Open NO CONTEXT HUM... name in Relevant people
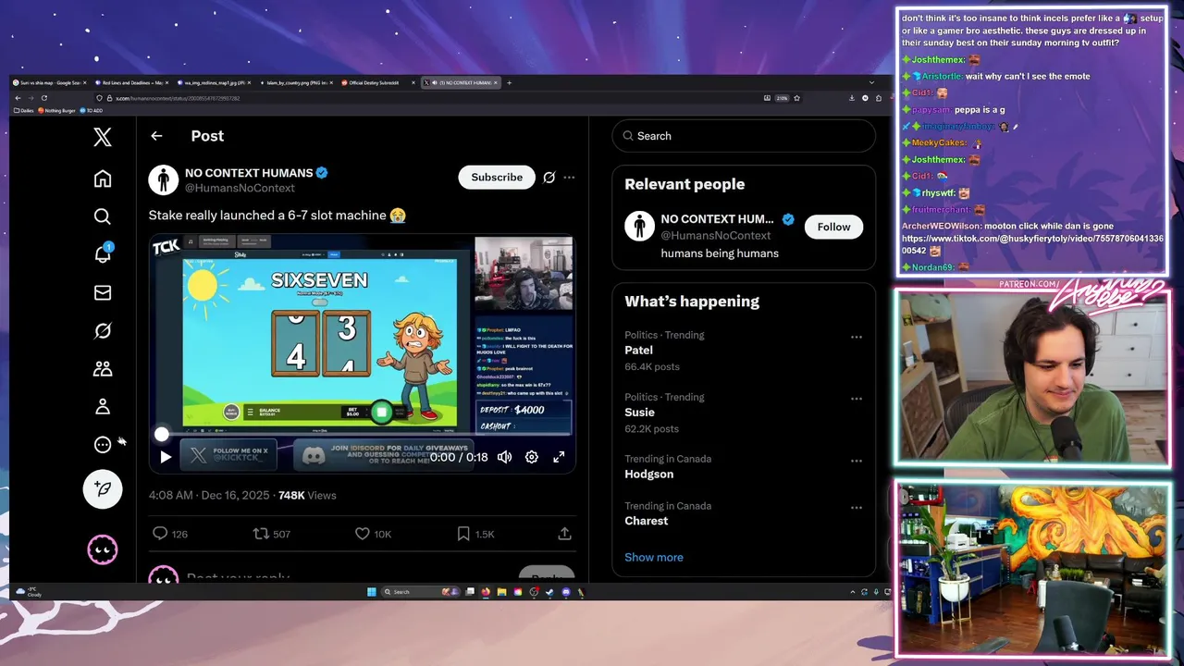 coord(717,219)
